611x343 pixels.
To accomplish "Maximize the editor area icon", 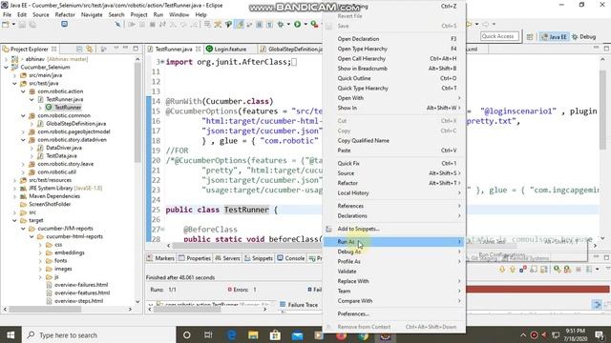I will pos(606,48).
